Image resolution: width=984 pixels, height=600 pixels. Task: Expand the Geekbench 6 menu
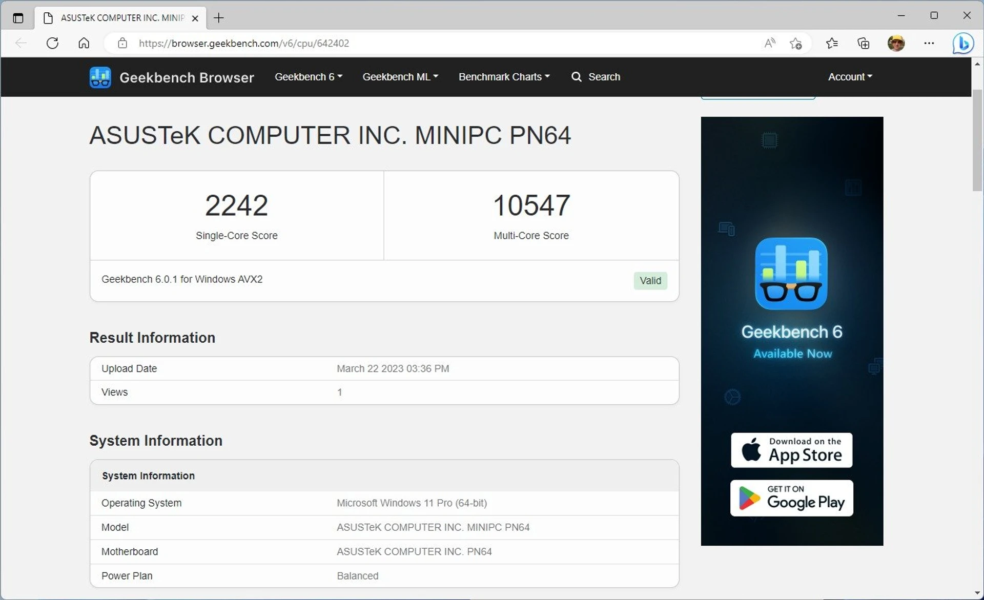click(308, 77)
